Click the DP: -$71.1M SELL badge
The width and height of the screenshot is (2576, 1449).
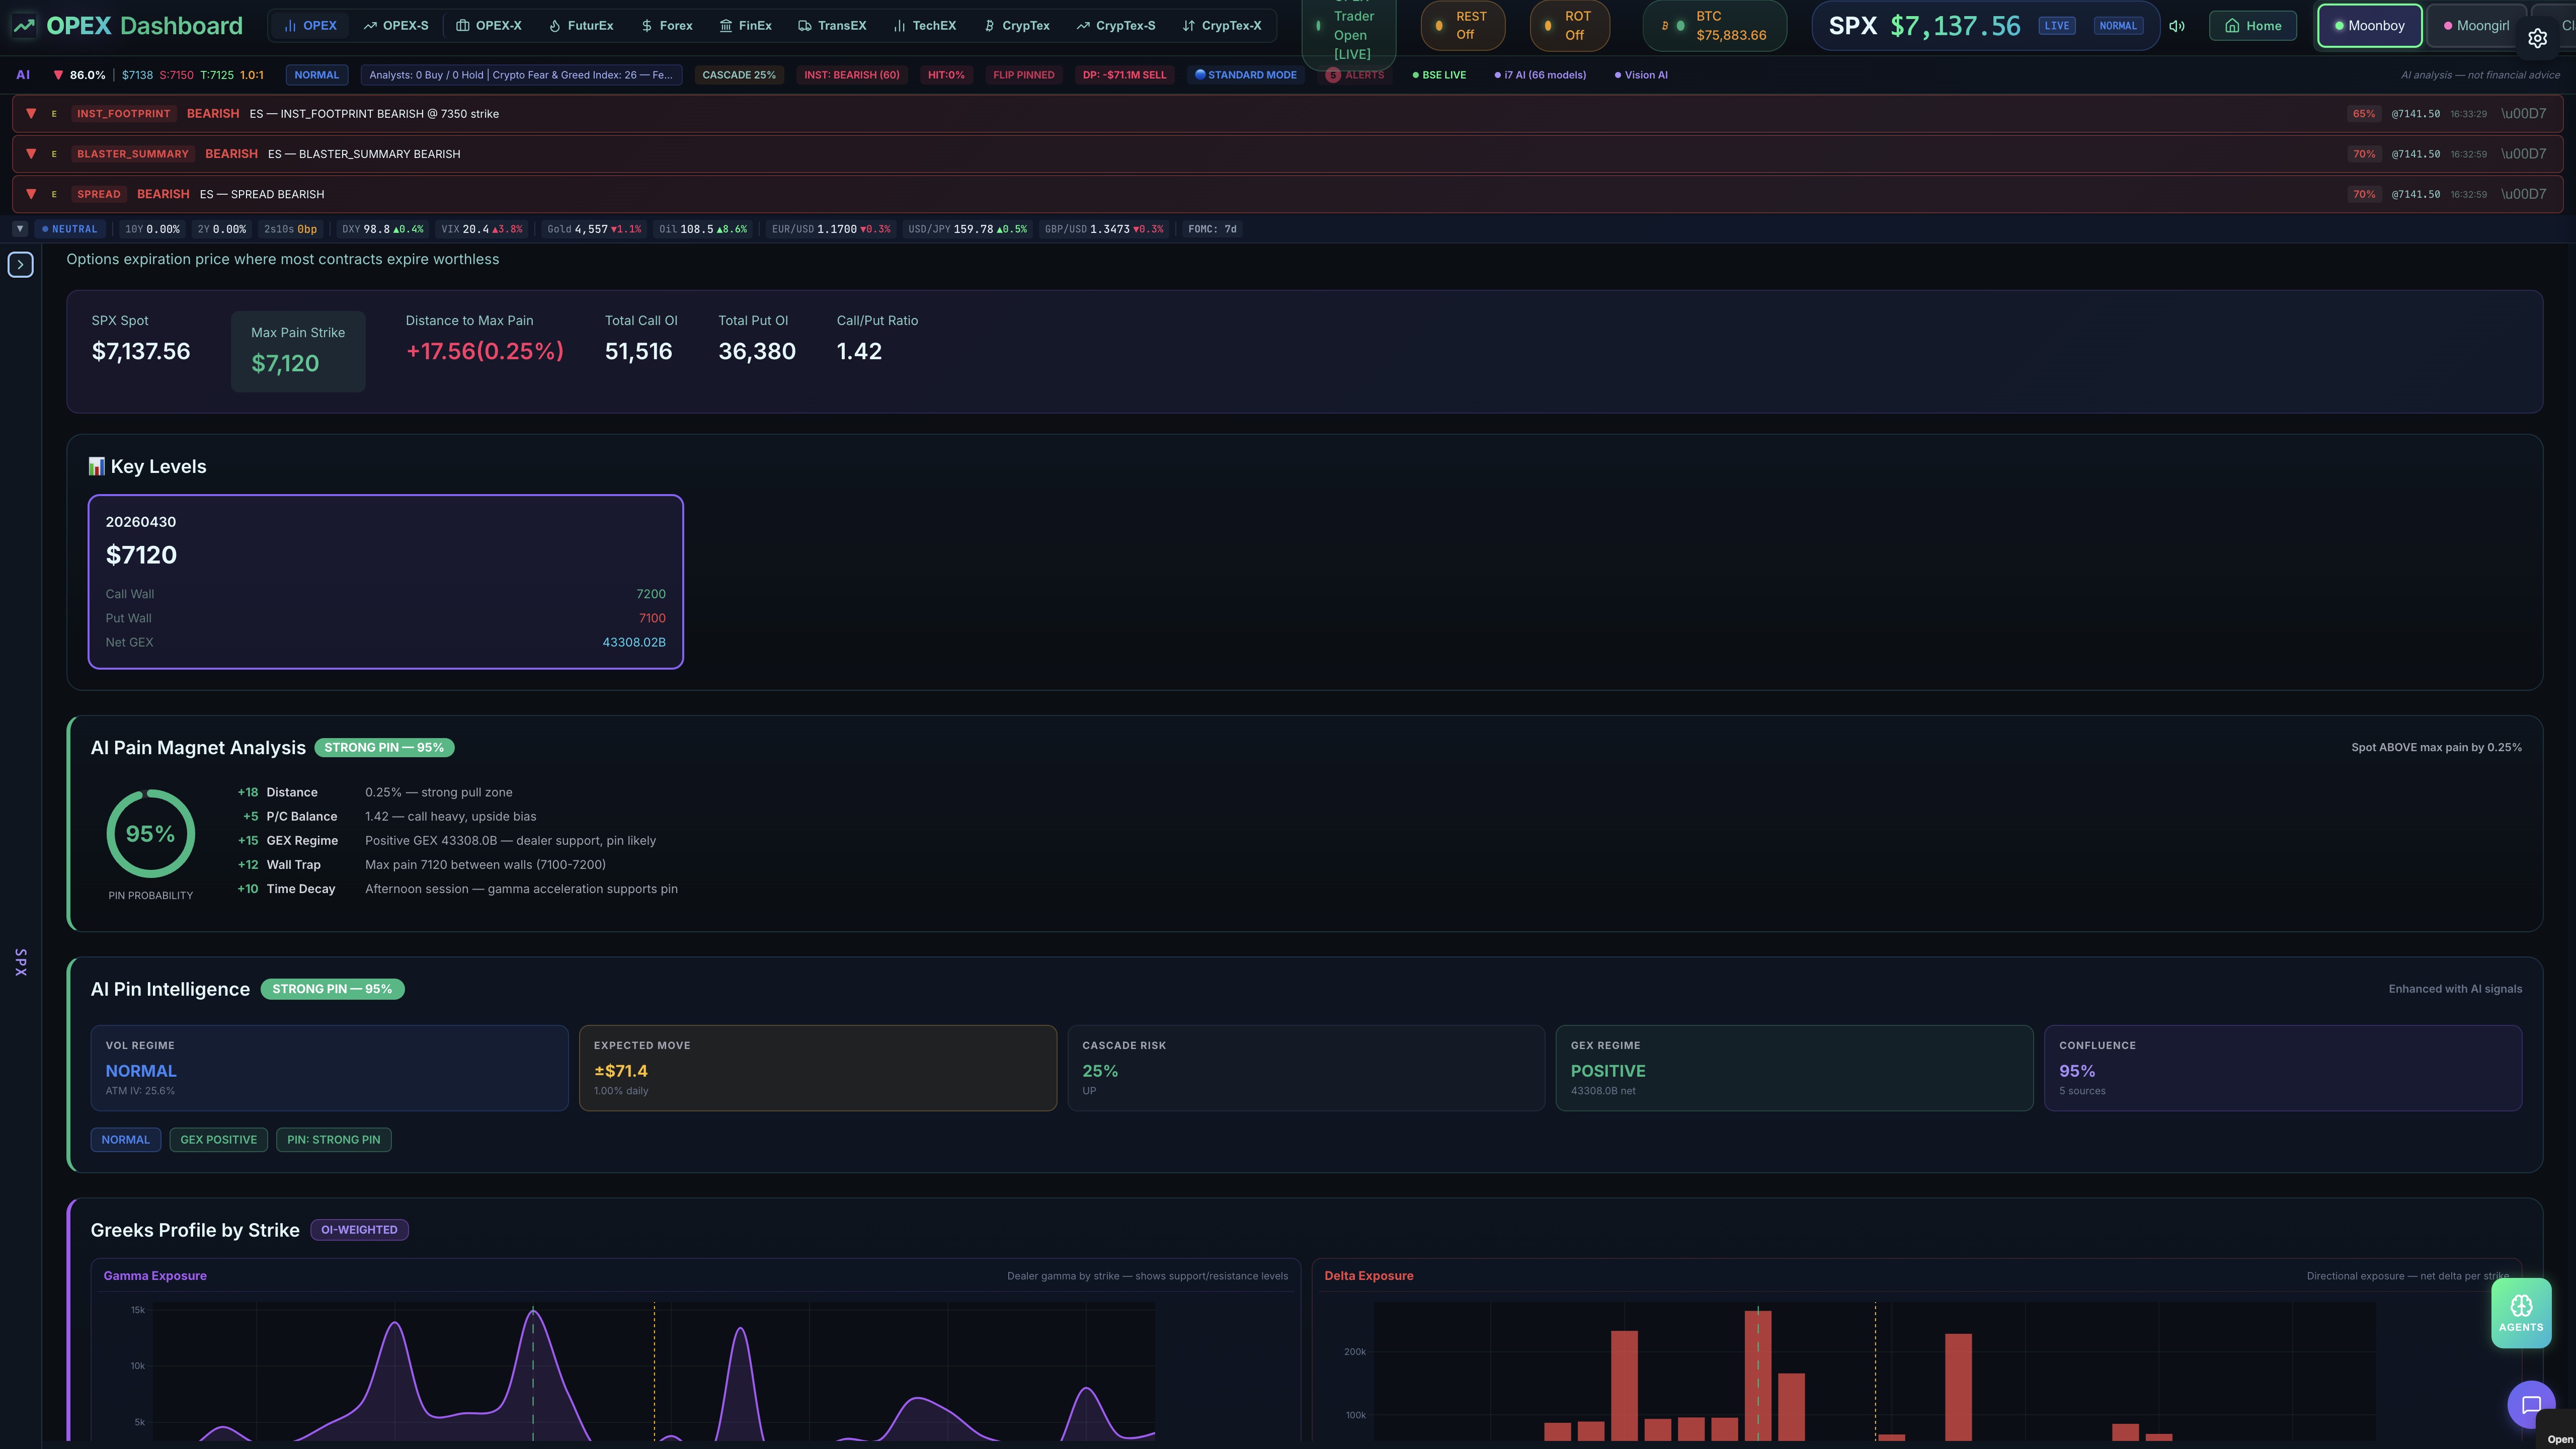[1125, 75]
